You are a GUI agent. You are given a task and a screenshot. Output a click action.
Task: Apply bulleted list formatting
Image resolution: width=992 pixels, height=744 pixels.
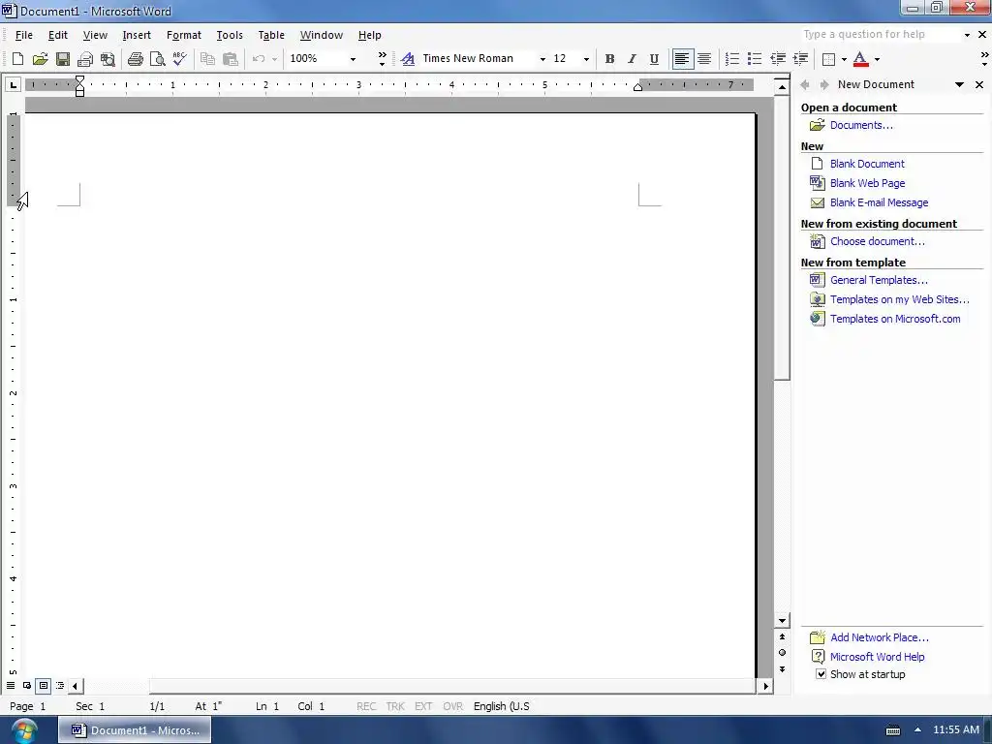pyautogui.click(x=754, y=59)
